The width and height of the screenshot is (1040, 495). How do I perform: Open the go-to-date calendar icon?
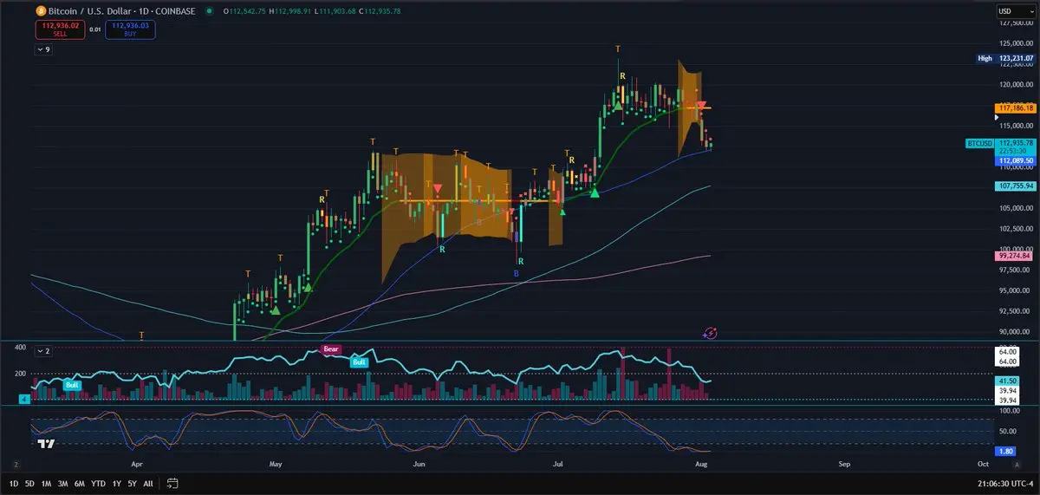[x=172, y=483]
